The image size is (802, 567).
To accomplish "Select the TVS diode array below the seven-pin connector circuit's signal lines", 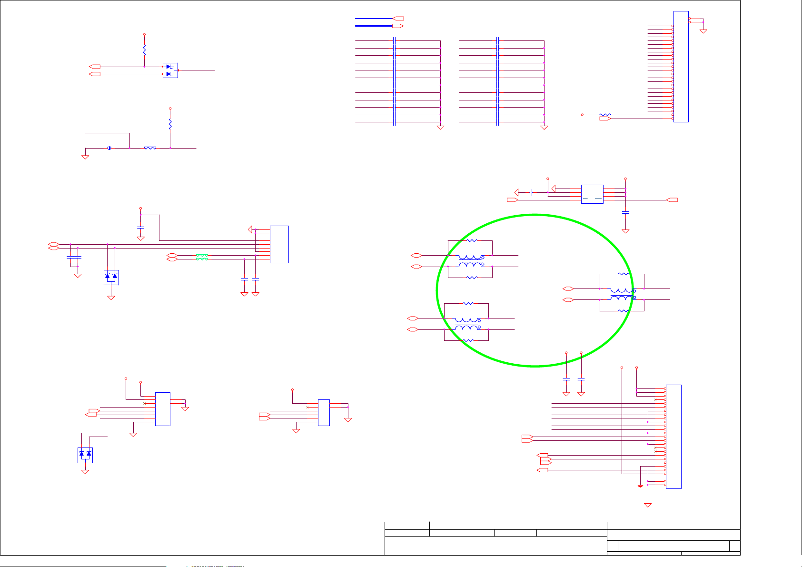I will (x=111, y=278).
